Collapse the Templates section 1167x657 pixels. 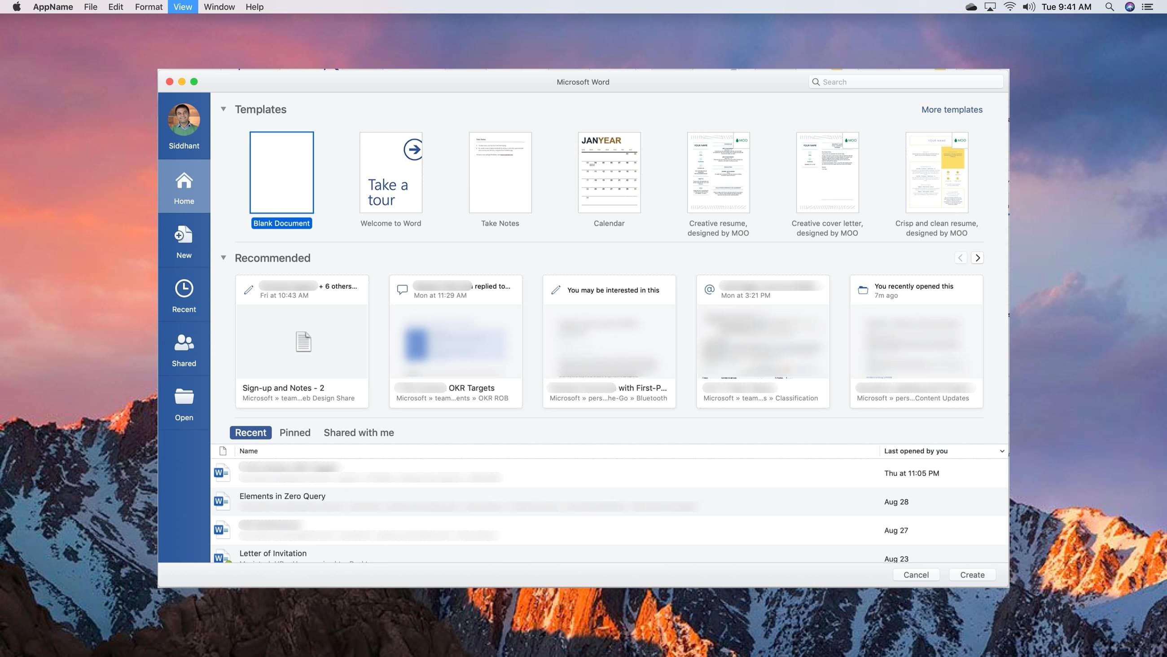click(x=223, y=109)
